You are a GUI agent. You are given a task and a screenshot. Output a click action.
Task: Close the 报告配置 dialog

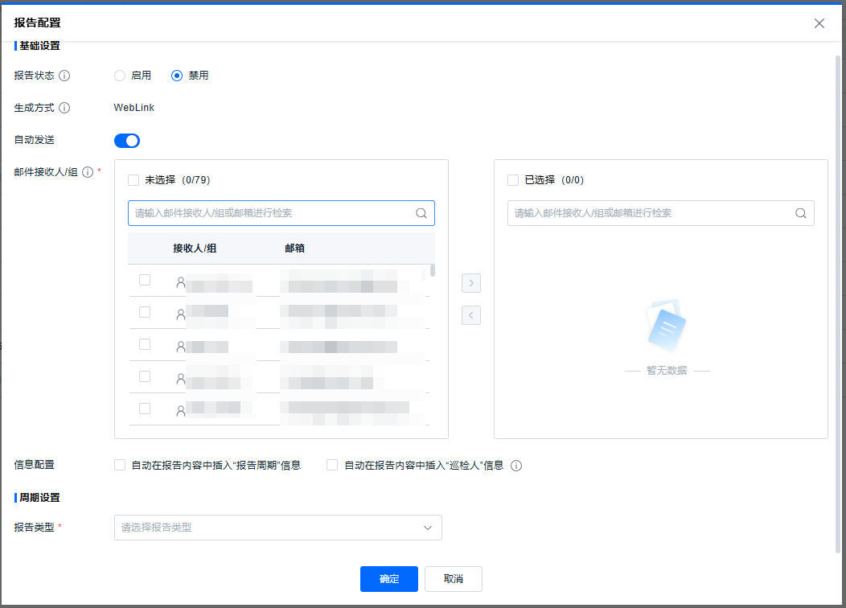pyautogui.click(x=819, y=23)
